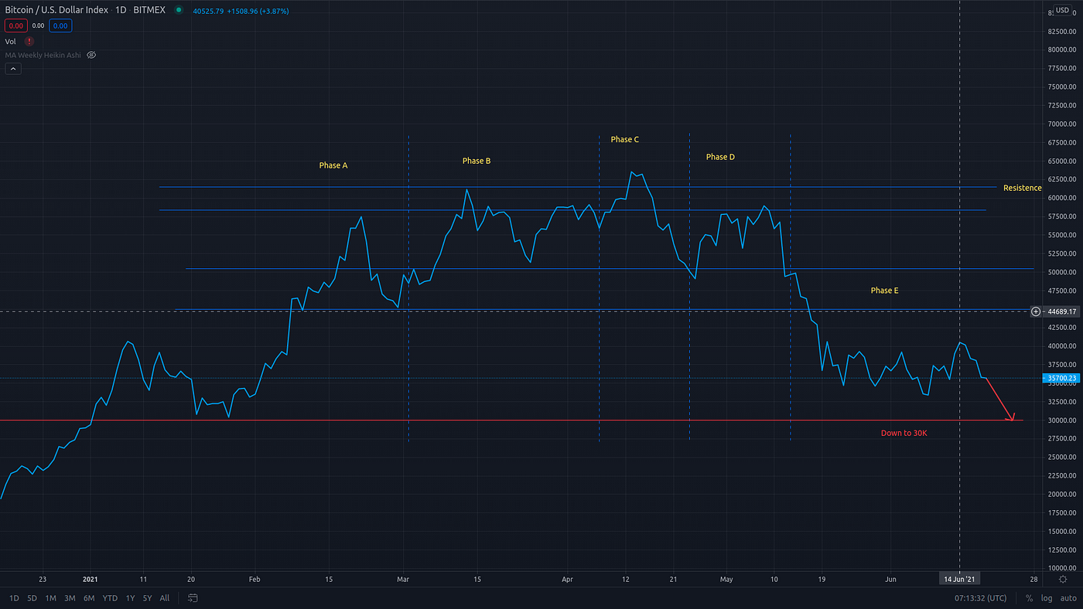
Task: Select the 6M date range
Action: click(89, 598)
